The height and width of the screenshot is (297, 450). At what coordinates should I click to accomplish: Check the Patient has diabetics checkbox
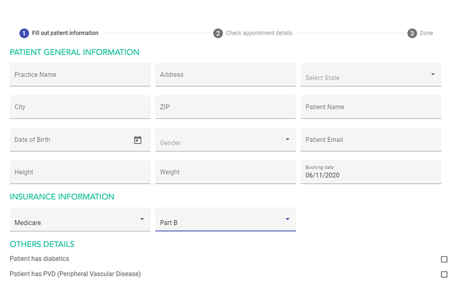(444, 259)
